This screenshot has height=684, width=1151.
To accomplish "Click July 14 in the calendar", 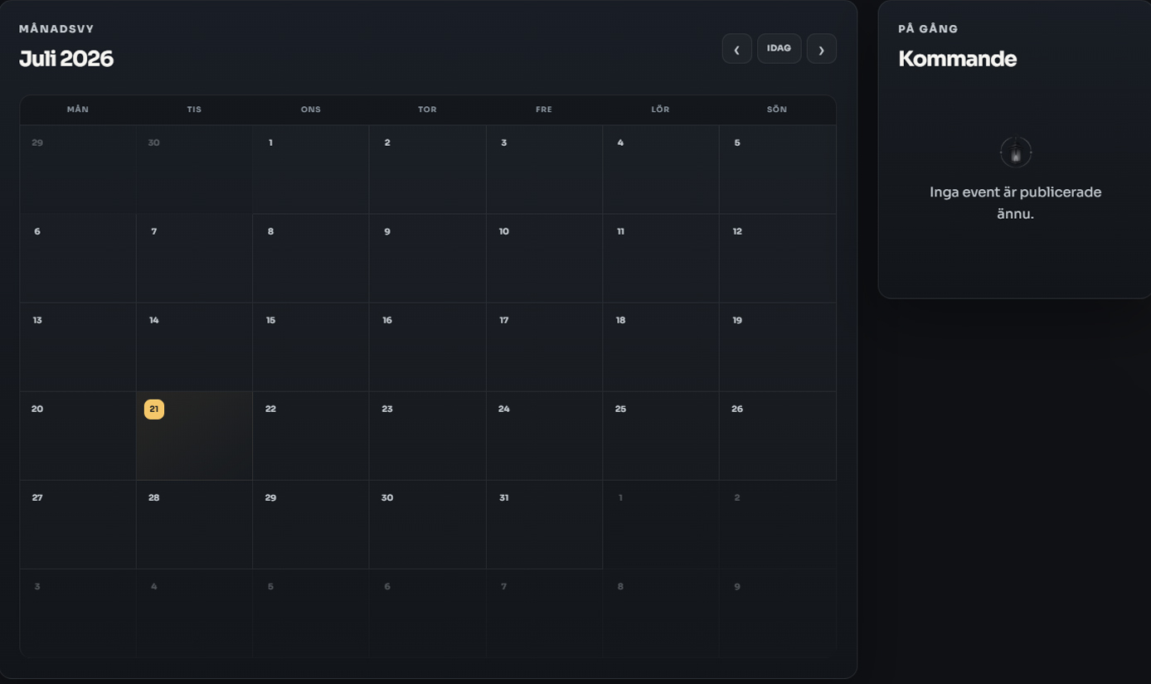I will click(194, 347).
